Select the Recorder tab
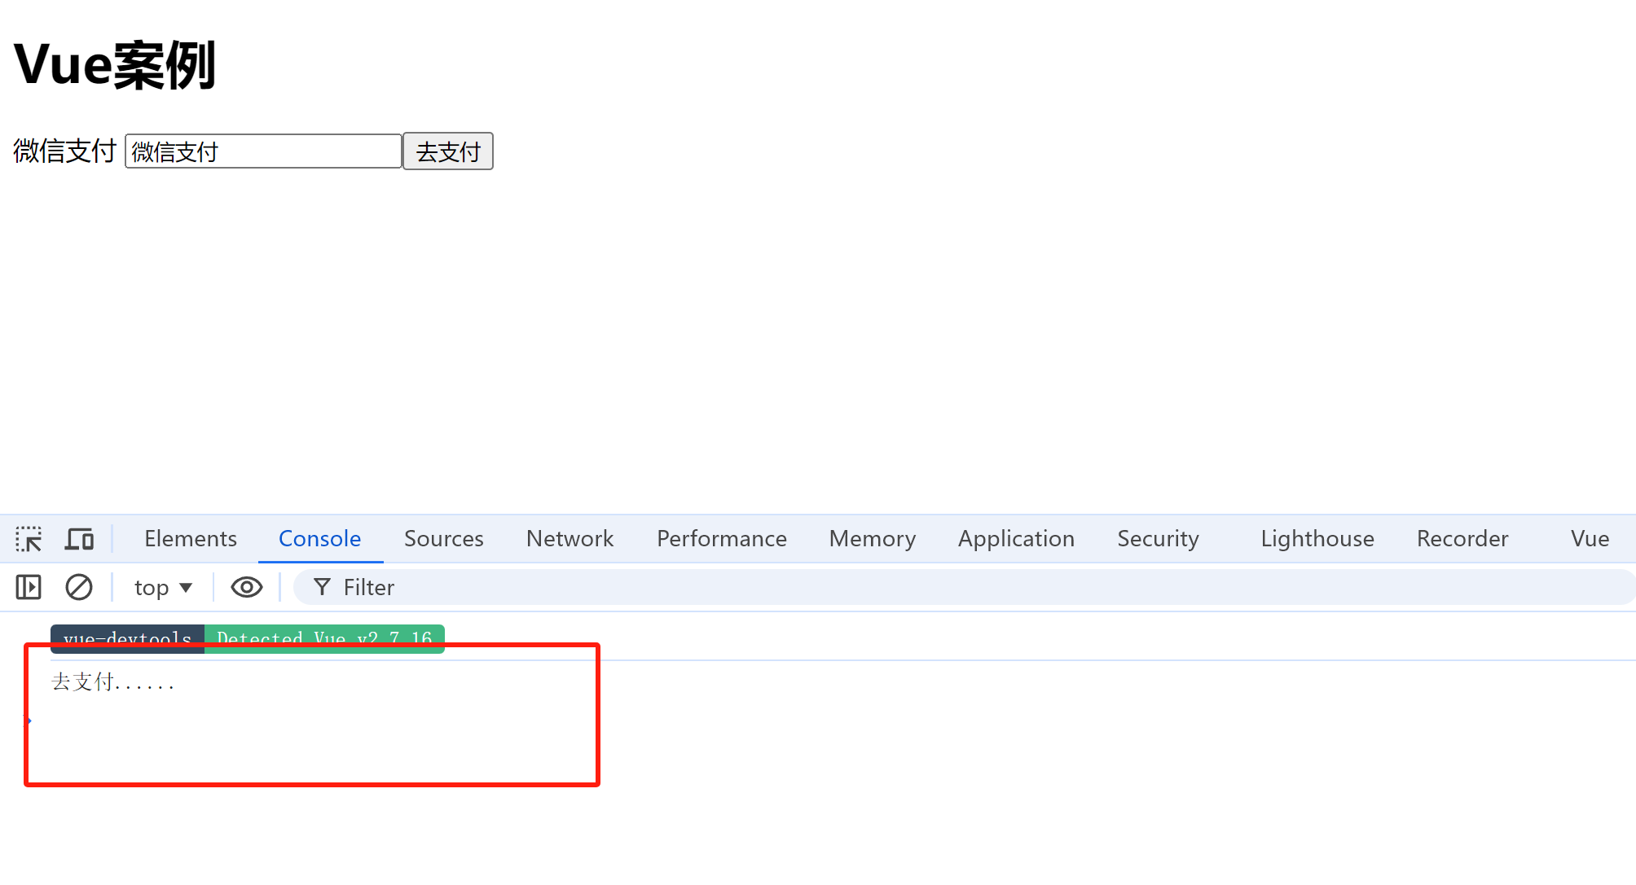 [x=1462, y=539]
